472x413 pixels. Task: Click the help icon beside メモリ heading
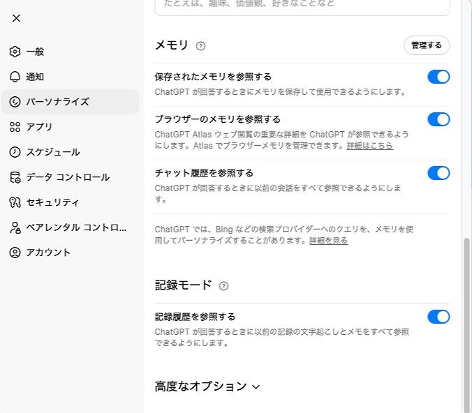(201, 46)
